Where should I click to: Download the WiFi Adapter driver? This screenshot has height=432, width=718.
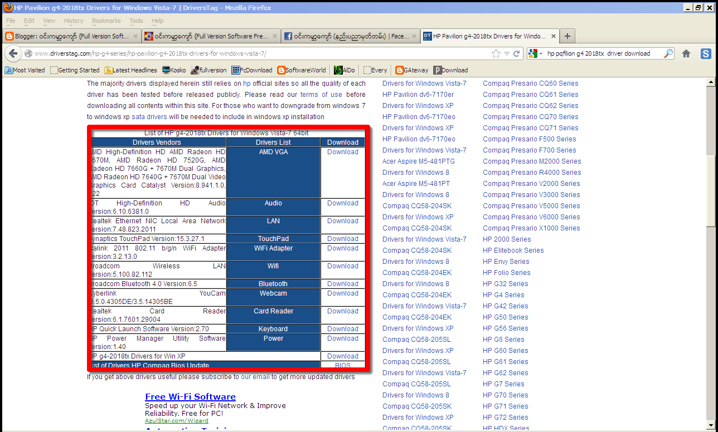343,248
